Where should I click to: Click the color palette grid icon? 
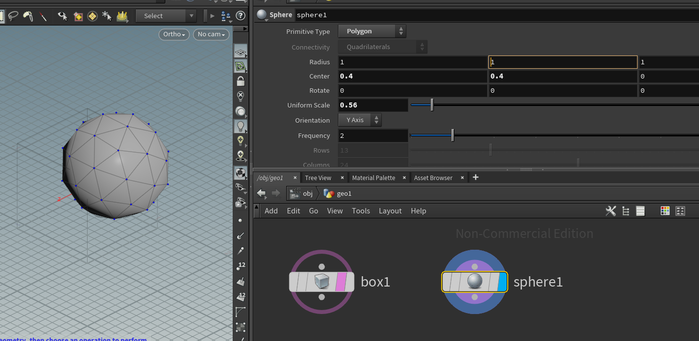tap(665, 211)
